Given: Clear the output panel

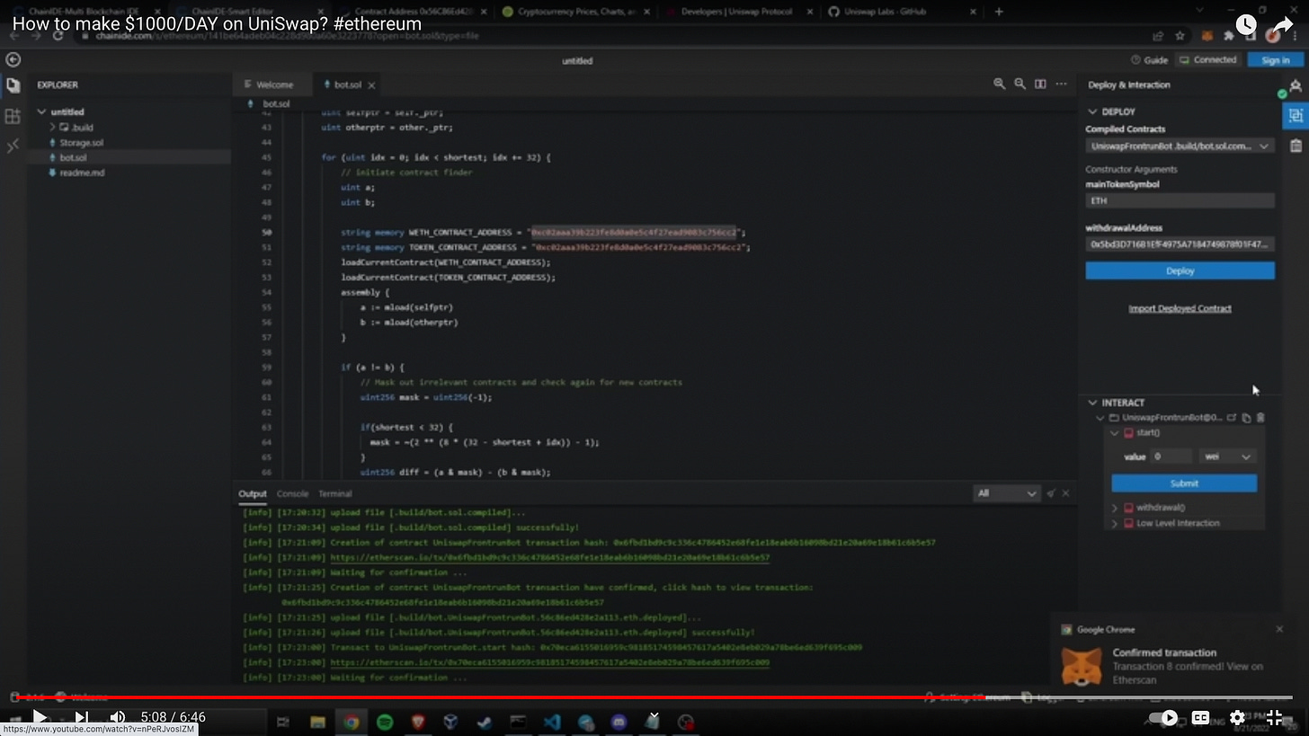Looking at the screenshot, I should coord(1050,493).
